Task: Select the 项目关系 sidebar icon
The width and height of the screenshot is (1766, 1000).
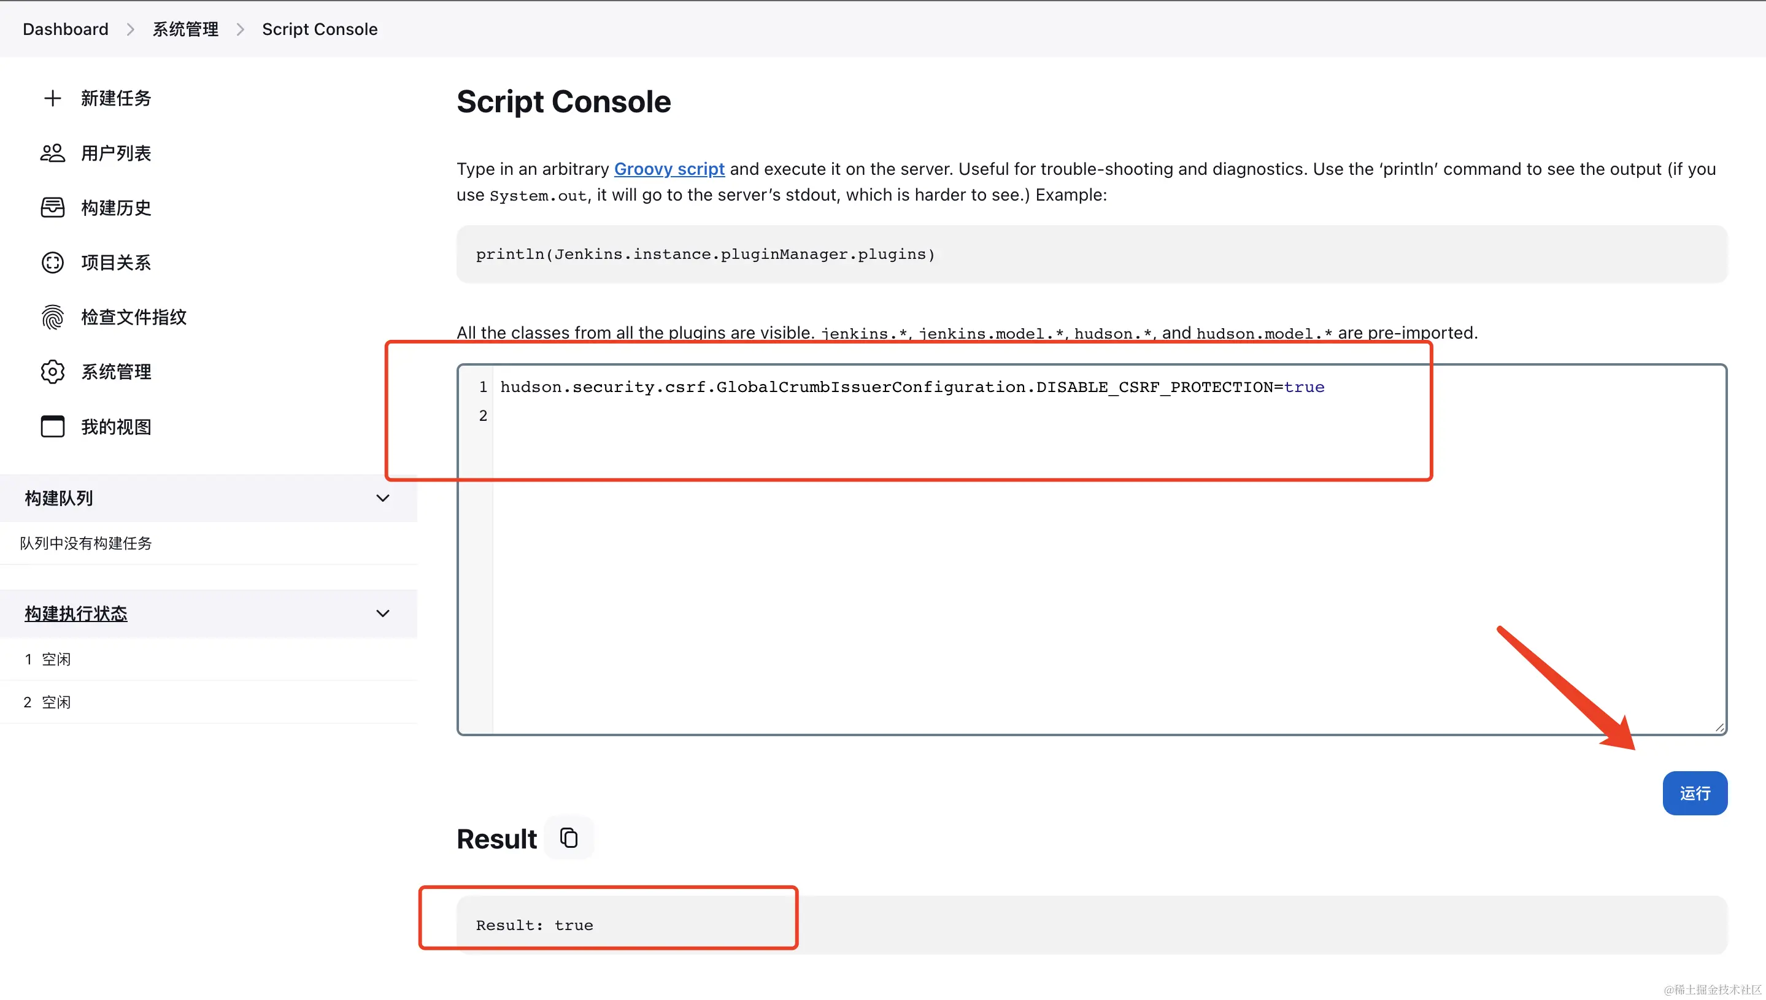Action: (52, 262)
